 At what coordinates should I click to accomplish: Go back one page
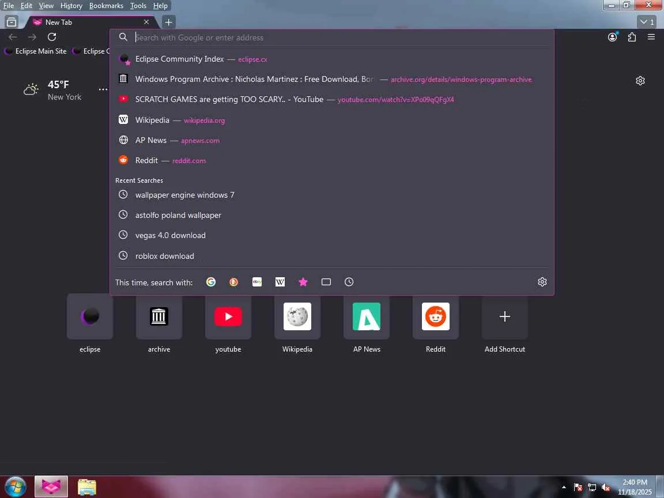(13, 37)
